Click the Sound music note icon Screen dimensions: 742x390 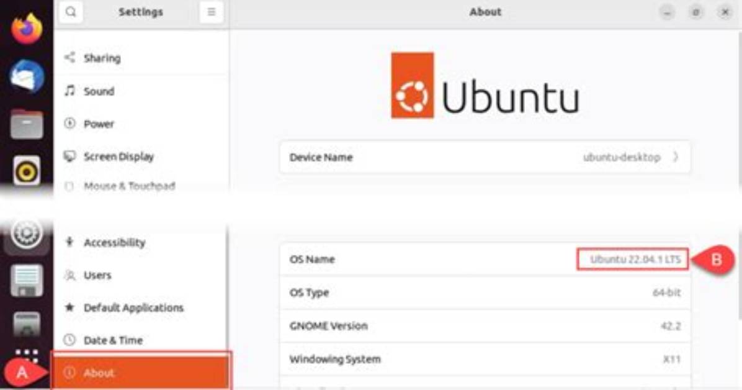(x=69, y=91)
